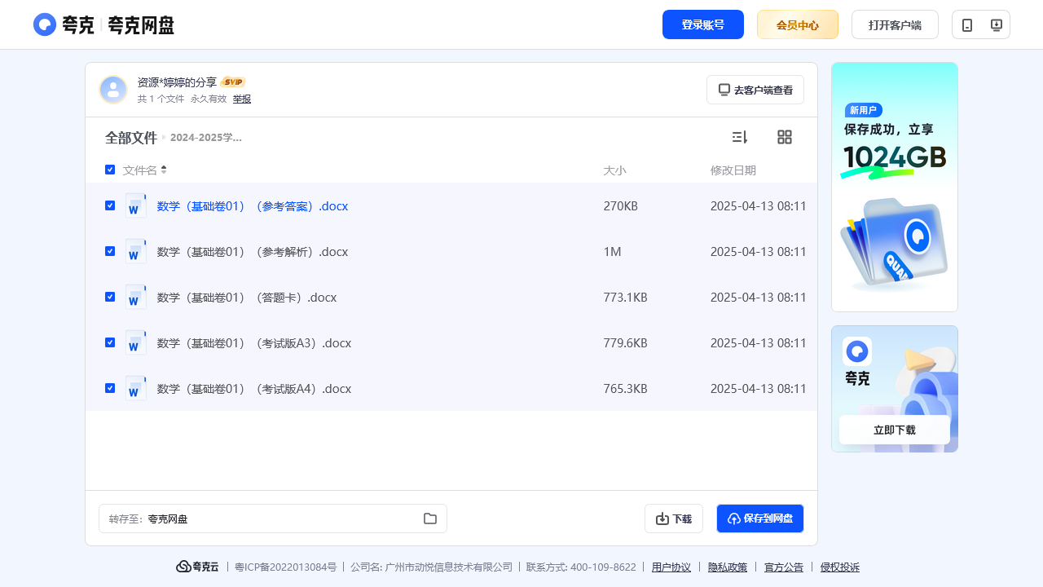
Task: Click the Quark logo icon
Action: [45, 24]
